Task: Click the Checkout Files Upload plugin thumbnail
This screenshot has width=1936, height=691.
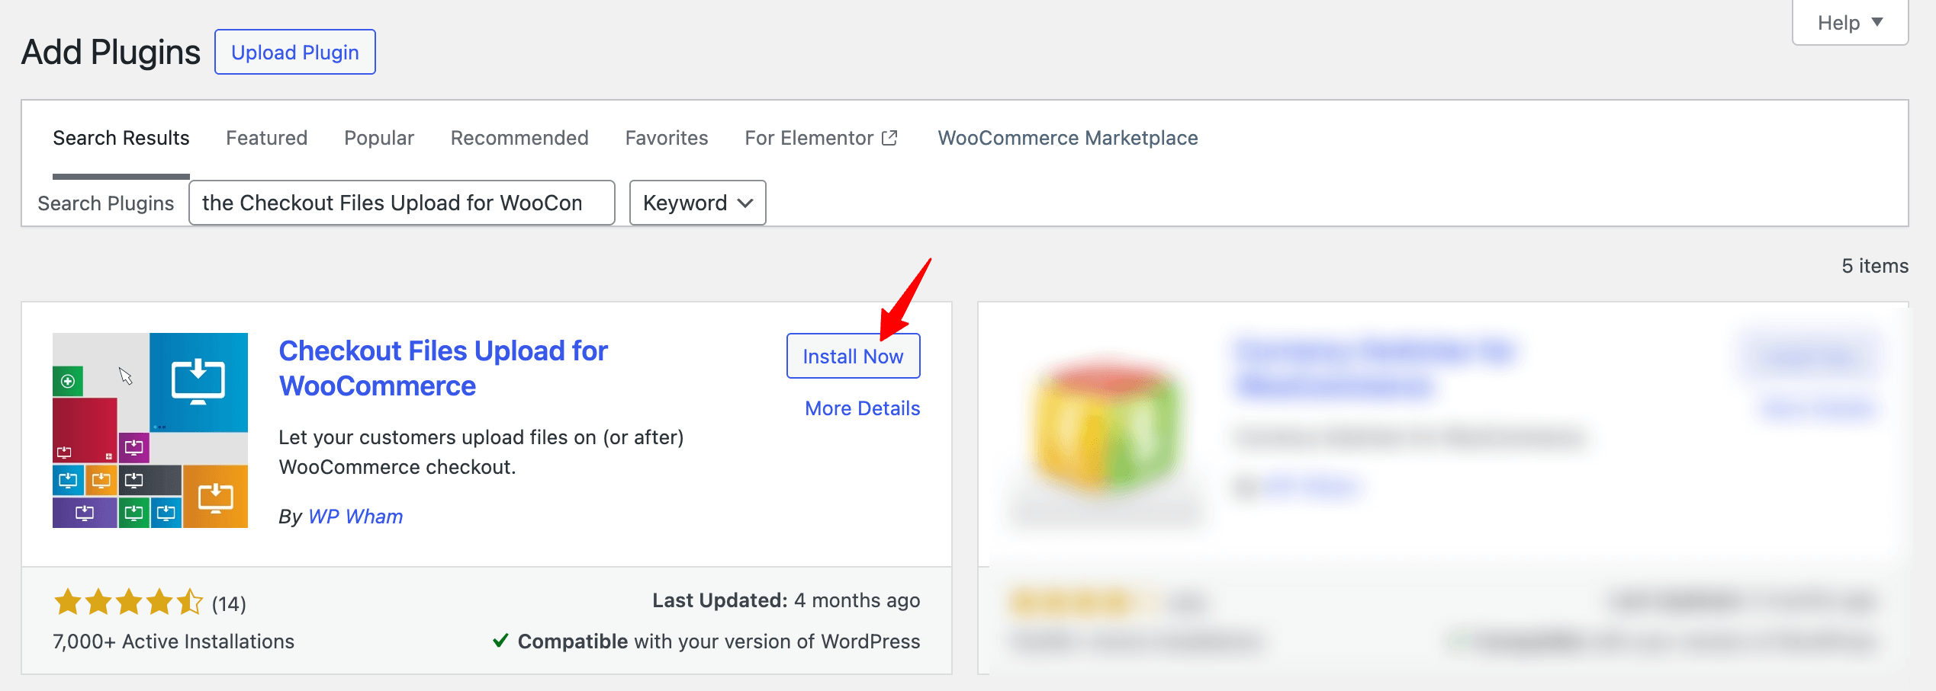Action: pos(150,430)
